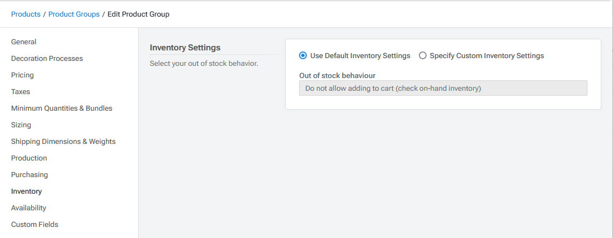Select Use Default Inventory Settings radio button

coord(303,56)
